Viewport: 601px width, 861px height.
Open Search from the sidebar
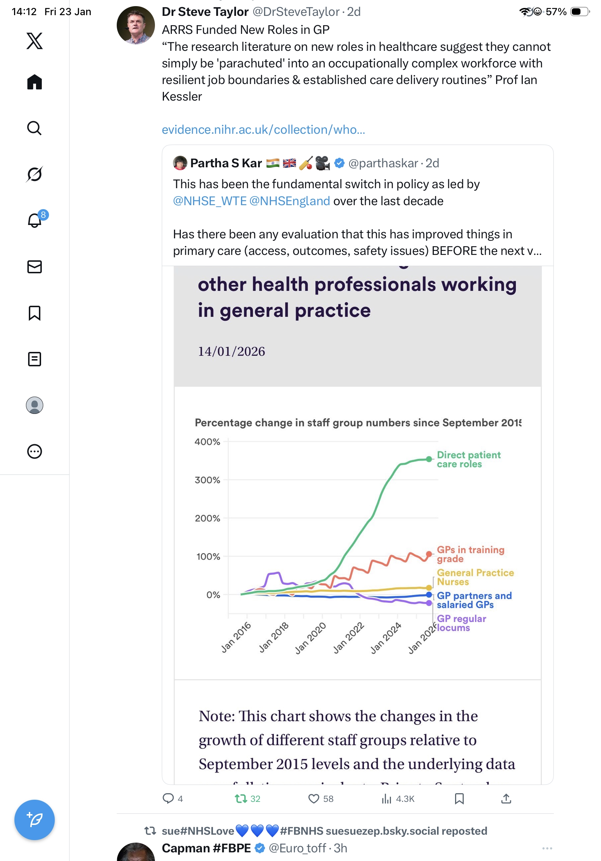click(35, 128)
